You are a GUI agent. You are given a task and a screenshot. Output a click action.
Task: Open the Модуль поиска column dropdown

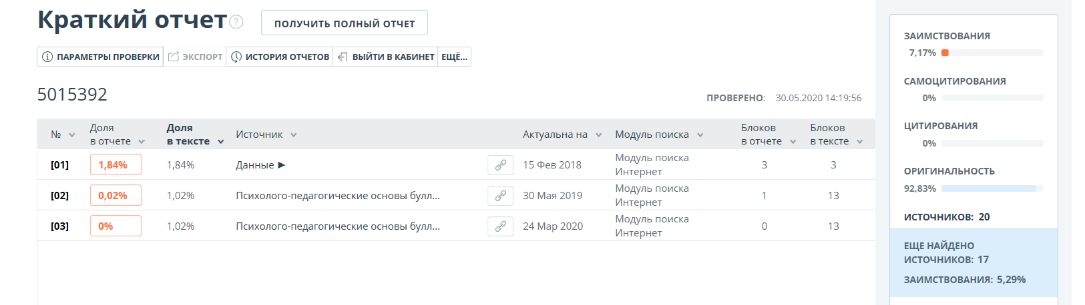point(700,135)
